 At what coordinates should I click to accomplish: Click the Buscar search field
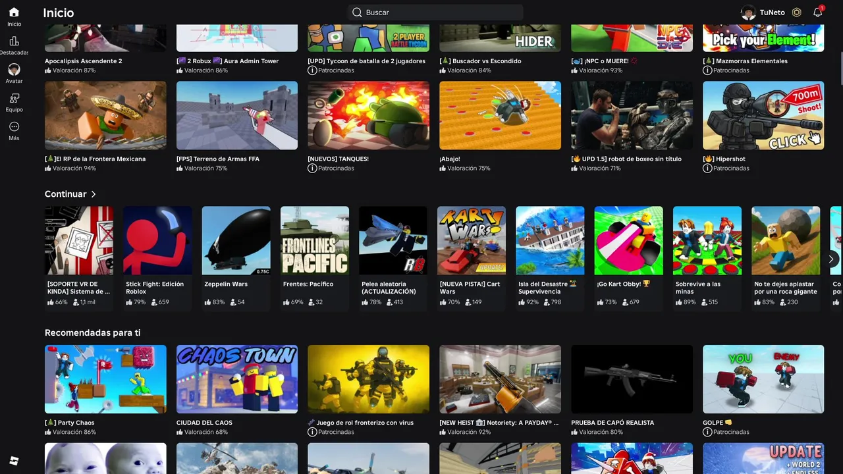coord(435,13)
